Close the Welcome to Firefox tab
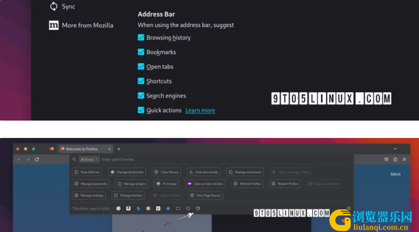 point(109,149)
